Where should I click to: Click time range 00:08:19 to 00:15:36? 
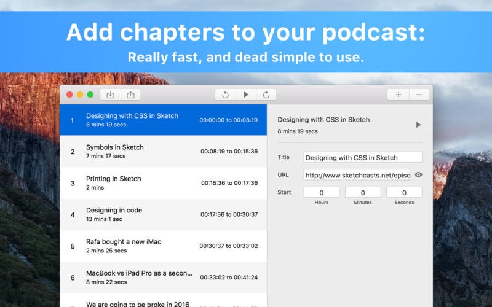coord(229,151)
